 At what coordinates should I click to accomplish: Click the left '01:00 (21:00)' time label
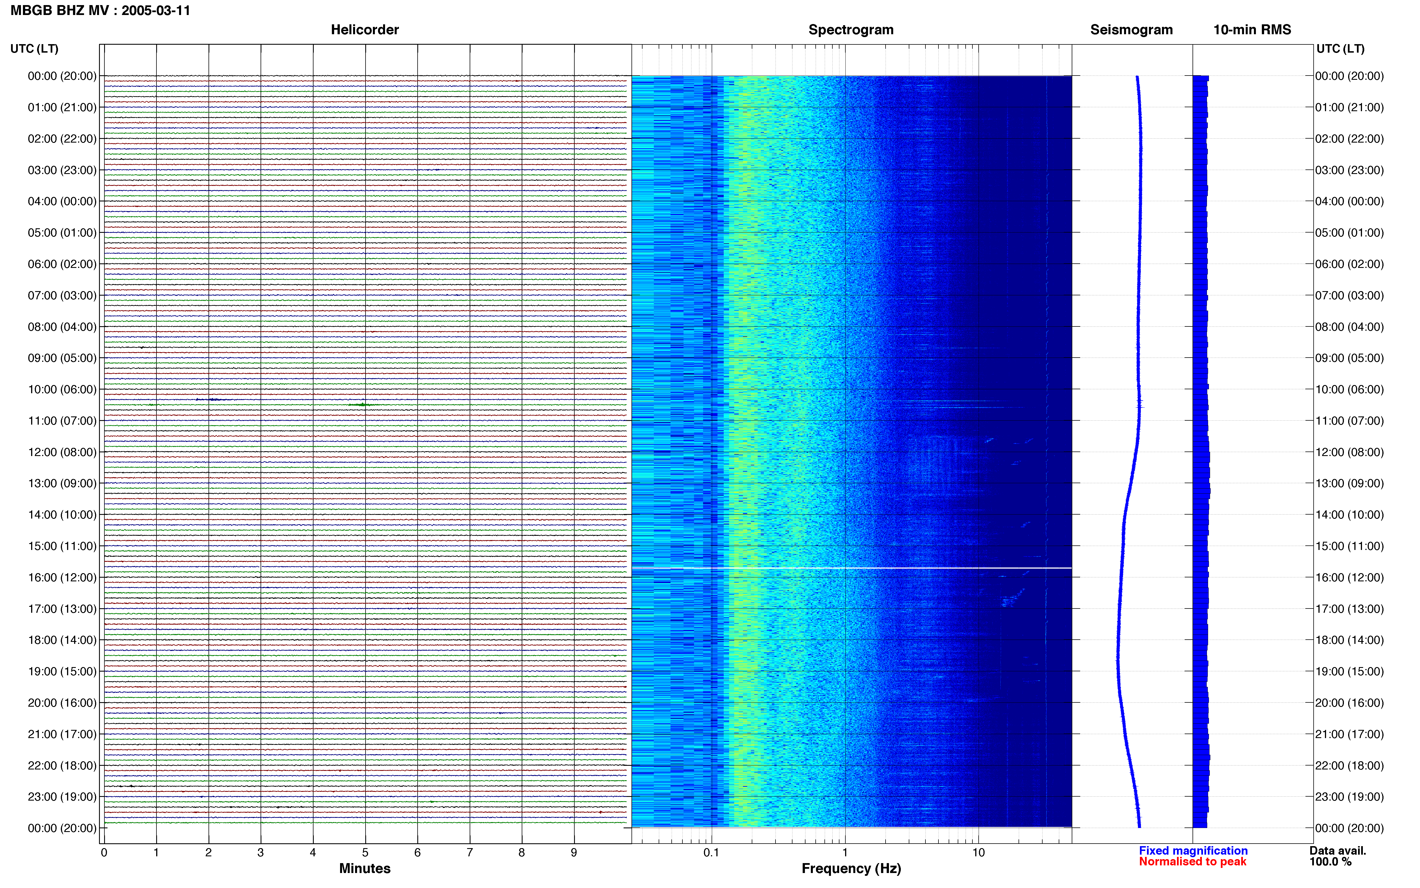62,107
